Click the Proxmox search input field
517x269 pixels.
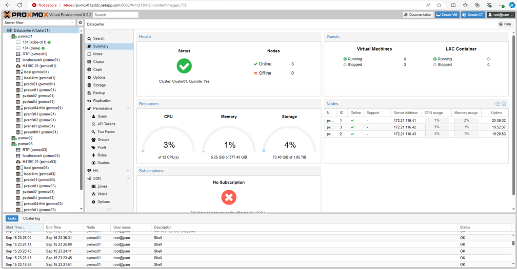(x=115, y=15)
